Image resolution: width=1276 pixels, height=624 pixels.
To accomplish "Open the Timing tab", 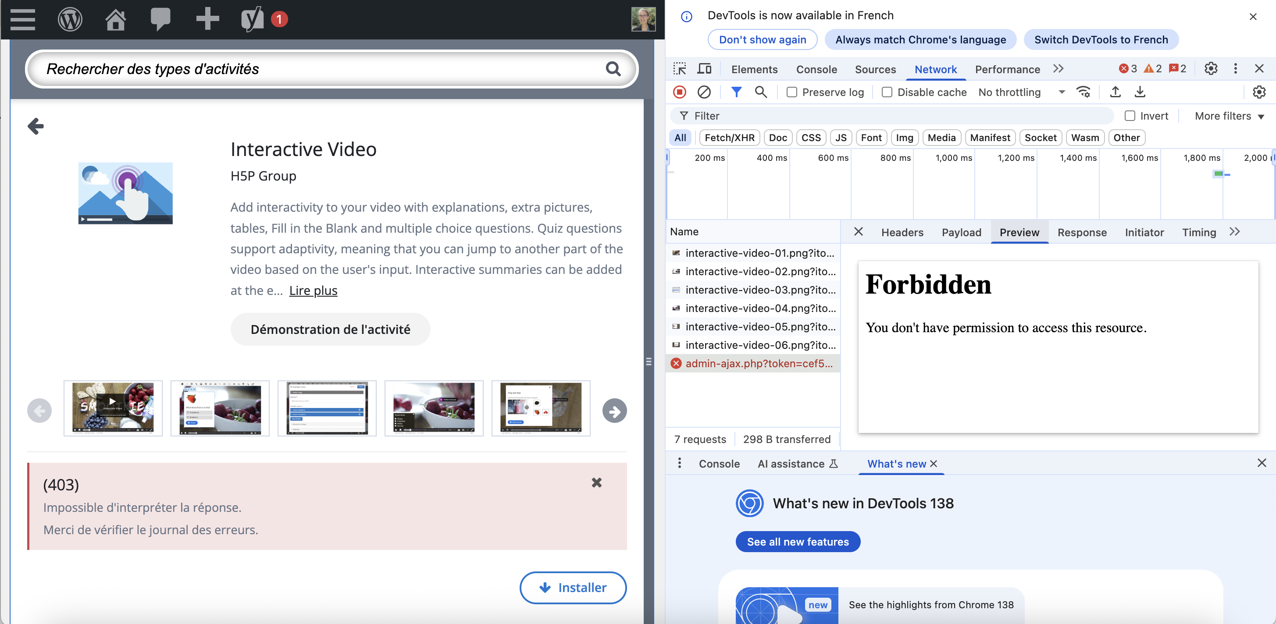I will pyautogui.click(x=1199, y=232).
